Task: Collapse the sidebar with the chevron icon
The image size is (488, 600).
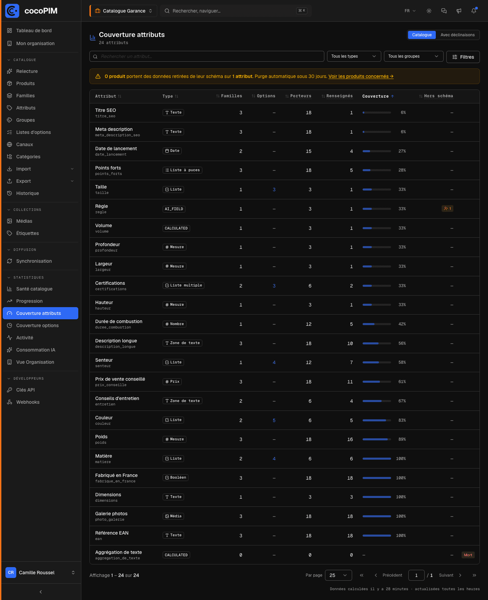Action: [41, 592]
